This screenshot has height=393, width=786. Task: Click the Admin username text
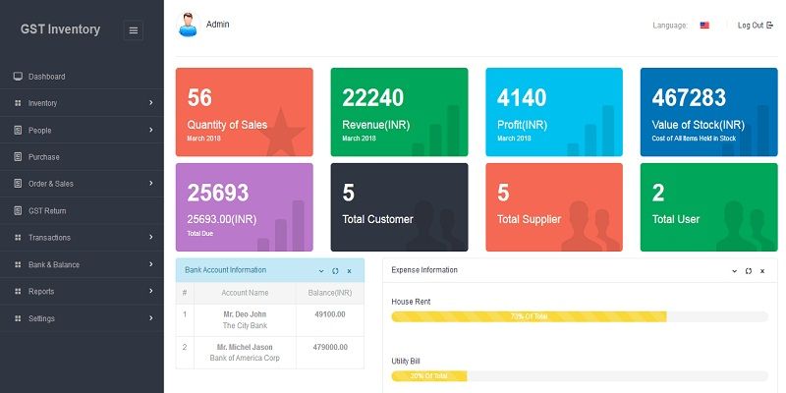click(217, 24)
